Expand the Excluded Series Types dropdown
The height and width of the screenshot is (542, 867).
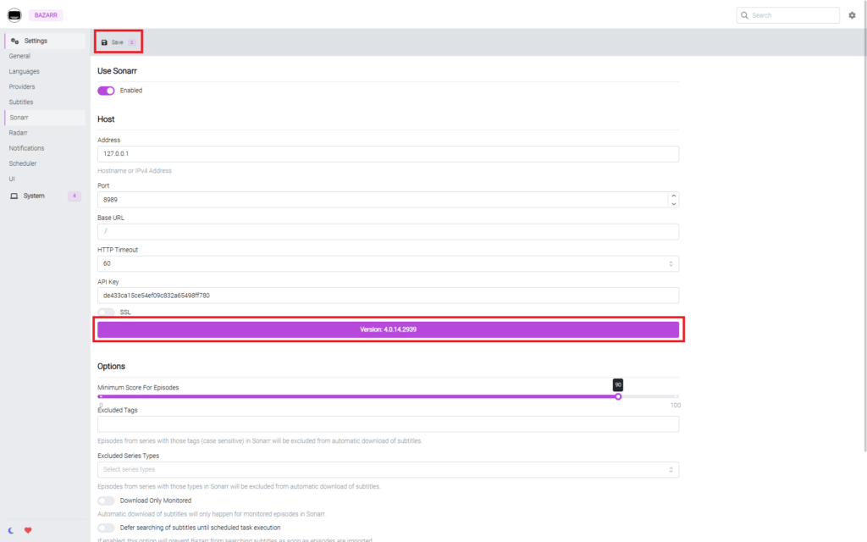(388, 469)
